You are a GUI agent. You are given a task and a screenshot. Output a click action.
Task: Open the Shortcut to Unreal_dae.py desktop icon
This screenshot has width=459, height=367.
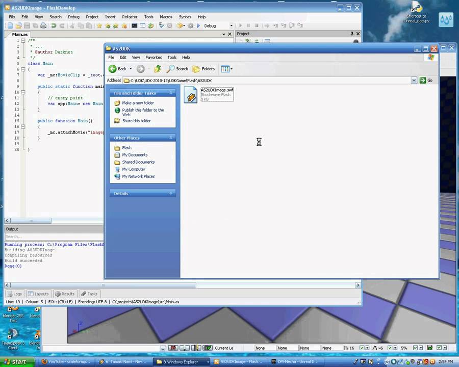click(x=417, y=12)
